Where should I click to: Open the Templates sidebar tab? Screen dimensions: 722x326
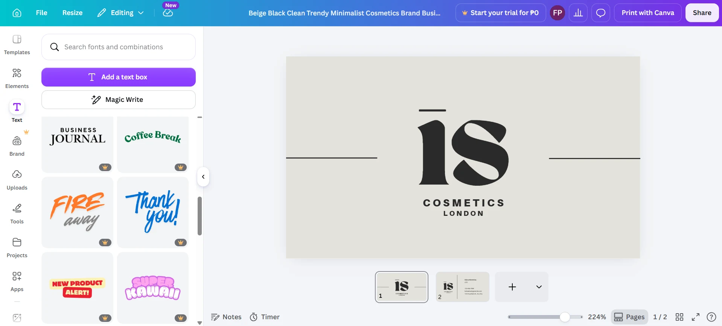[17, 44]
